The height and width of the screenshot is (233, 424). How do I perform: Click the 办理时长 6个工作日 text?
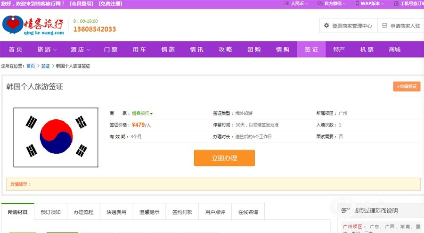(x=242, y=137)
